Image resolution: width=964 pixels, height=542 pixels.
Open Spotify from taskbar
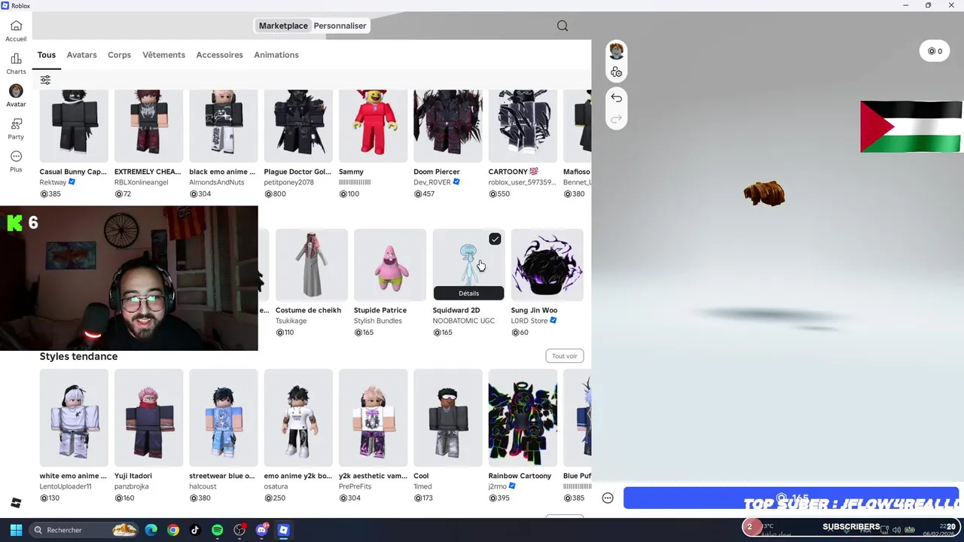(217, 530)
